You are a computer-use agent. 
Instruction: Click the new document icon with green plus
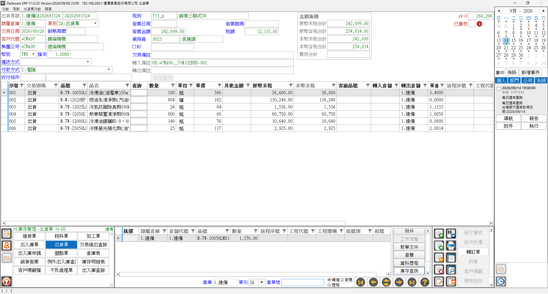coord(439,234)
